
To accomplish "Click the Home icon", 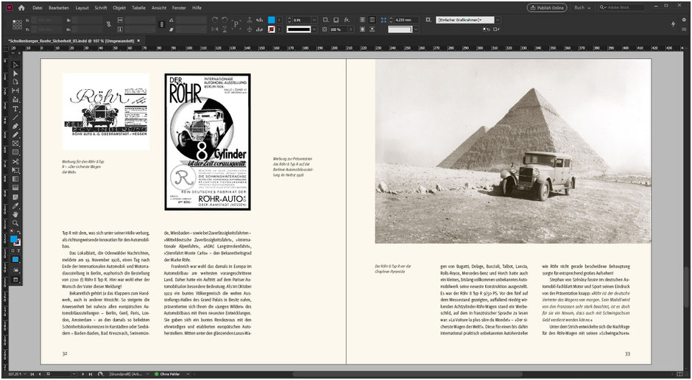I will [21, 7].
